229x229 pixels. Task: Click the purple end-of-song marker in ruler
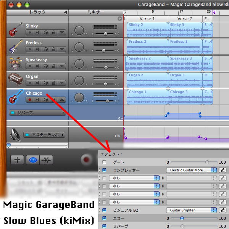tap(214, 13)
